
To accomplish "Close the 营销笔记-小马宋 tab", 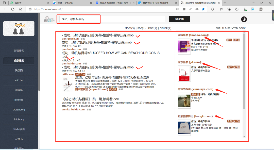I will [x=176, y=3].
